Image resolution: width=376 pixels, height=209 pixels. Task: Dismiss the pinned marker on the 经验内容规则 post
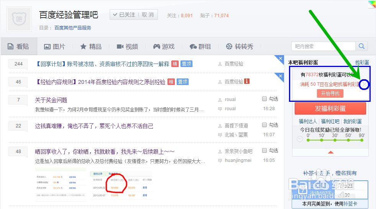pyautogui.click(x=280, y=77)
